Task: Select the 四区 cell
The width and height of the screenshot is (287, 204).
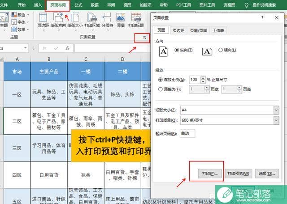Action: tap(17, 175)
